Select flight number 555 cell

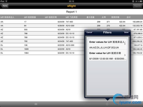coord(26,29)
